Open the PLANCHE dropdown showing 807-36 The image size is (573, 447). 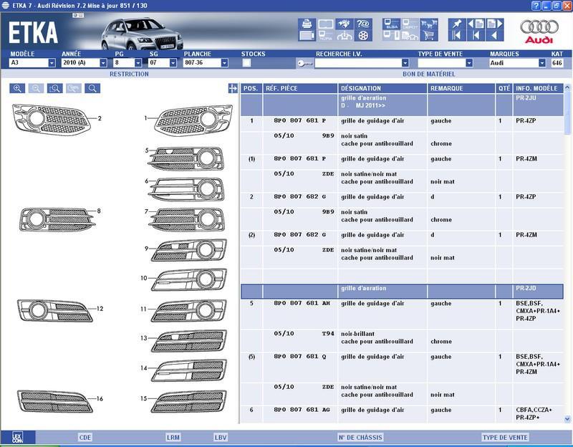pos(224,63)
